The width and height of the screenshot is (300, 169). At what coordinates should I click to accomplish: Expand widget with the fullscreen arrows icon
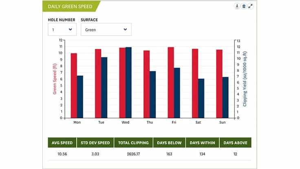[251, 6]
